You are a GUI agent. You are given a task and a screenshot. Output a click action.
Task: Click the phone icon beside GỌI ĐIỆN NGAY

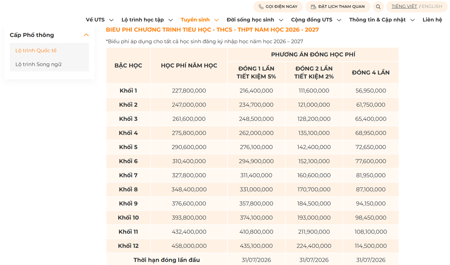pyautogui.click(x=261, y=7)
